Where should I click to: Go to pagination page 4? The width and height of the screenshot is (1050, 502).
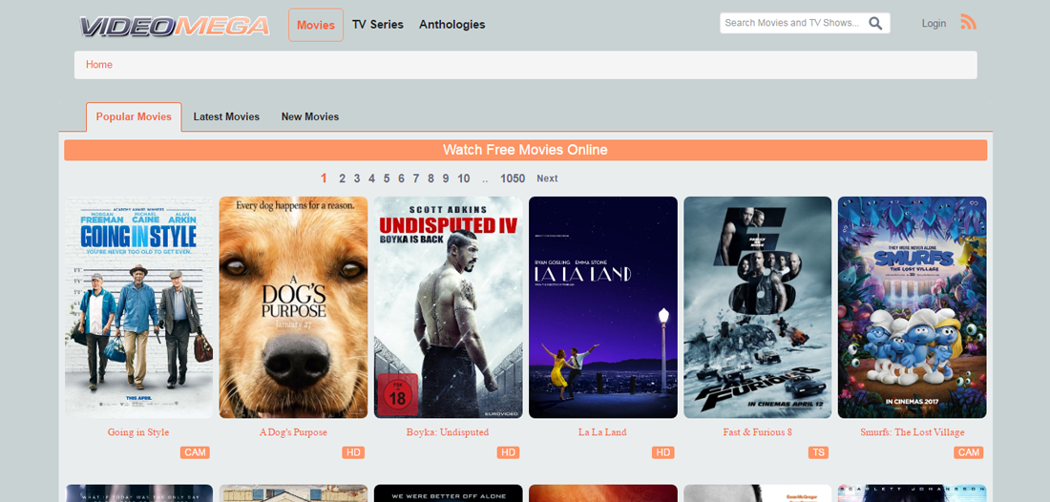(371, 178)
